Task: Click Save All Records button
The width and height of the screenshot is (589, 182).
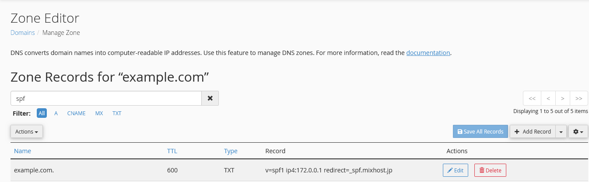Action: coord(480,131)
